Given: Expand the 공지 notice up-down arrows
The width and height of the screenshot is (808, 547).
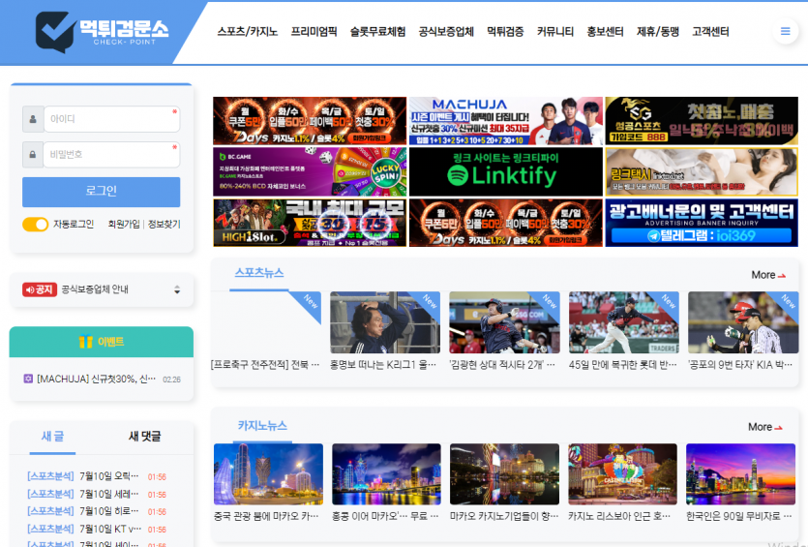Looking at the screenshot, I should [x=177, y=289].
